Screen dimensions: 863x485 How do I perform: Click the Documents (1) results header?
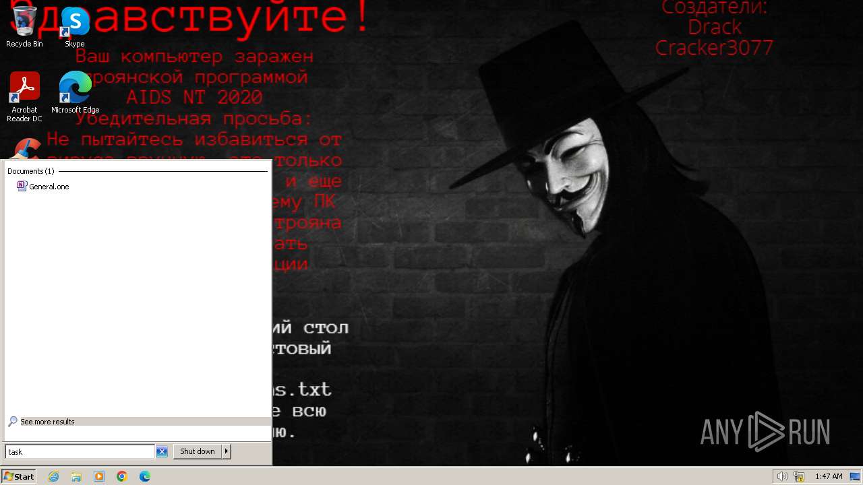click(x=30, y=171)
